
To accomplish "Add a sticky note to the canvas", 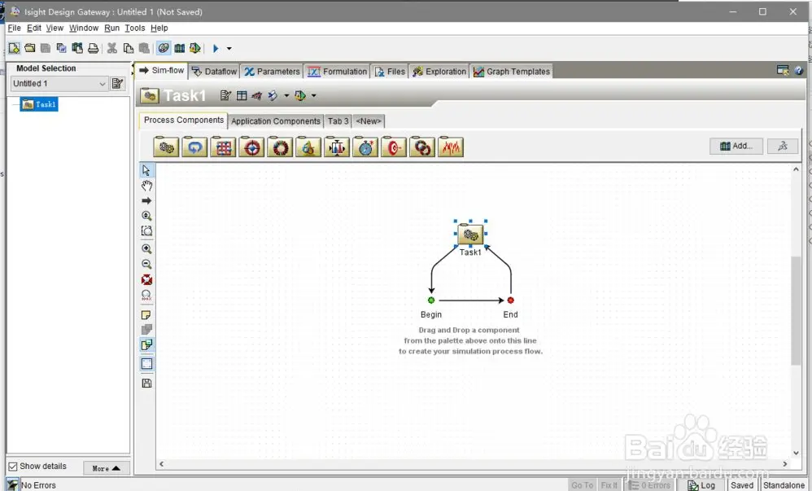I will click(x=146, y=315).
